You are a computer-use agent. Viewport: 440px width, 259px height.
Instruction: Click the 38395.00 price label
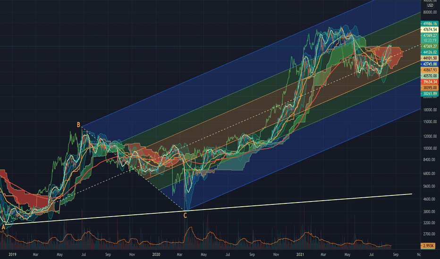point(429,88)
